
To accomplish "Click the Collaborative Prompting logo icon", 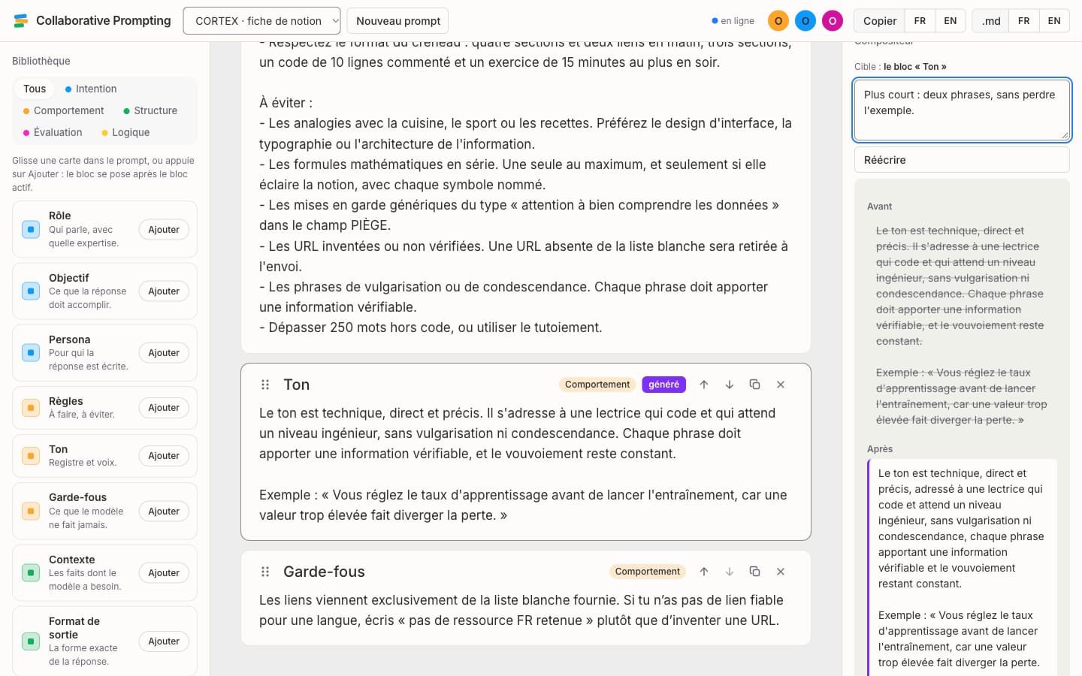I will [21, 20].
